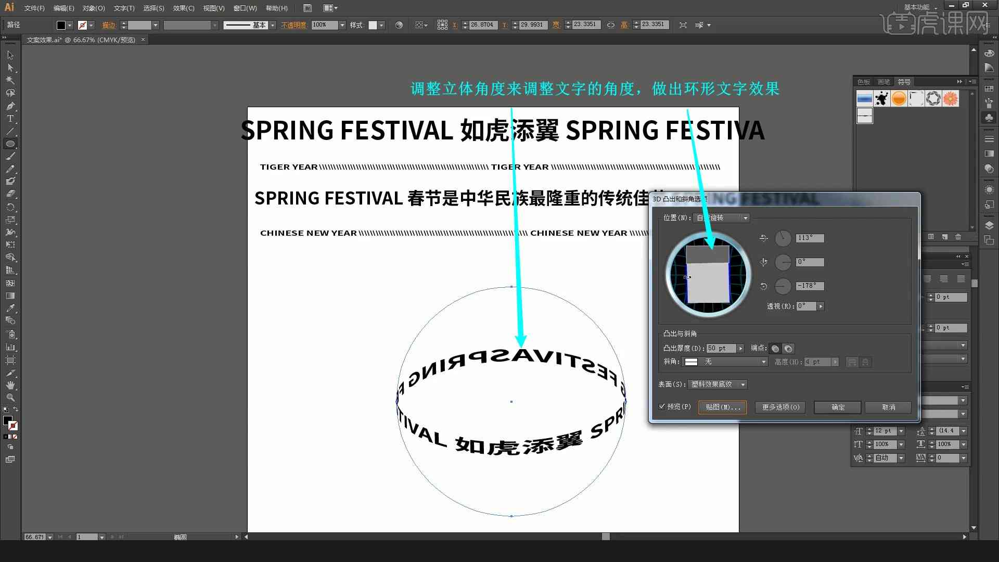Drag the 凸出厚度(D) value slider

740,349
